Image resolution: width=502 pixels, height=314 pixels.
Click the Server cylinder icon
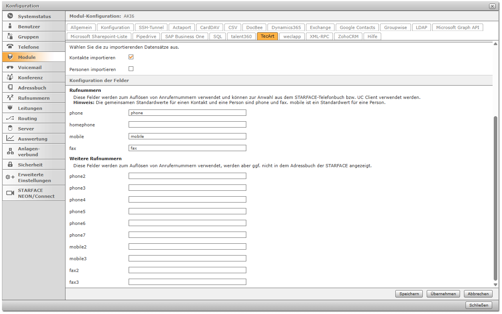[x=10, y=128]
